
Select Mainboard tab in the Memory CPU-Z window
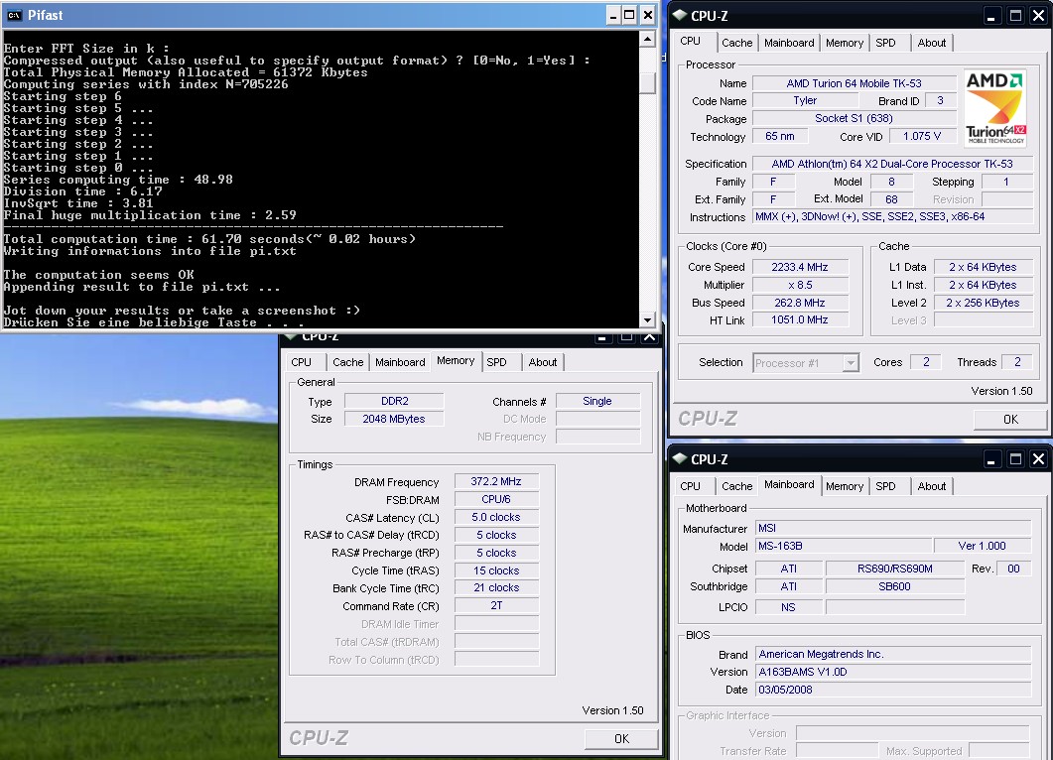(x=400, y=362)
